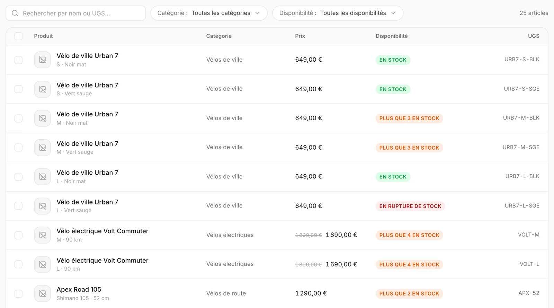
Task: Click the URB7-S-BLK SKU cell
Action: pos(522,60)
